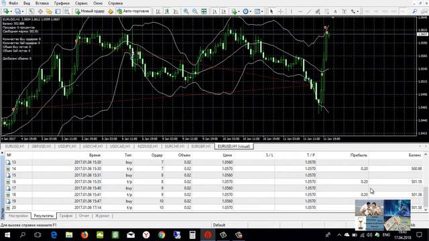Switch to GBPUSD,H1 chart tab
The width and height of the screenshot is (429, 241).
(42, 147)
